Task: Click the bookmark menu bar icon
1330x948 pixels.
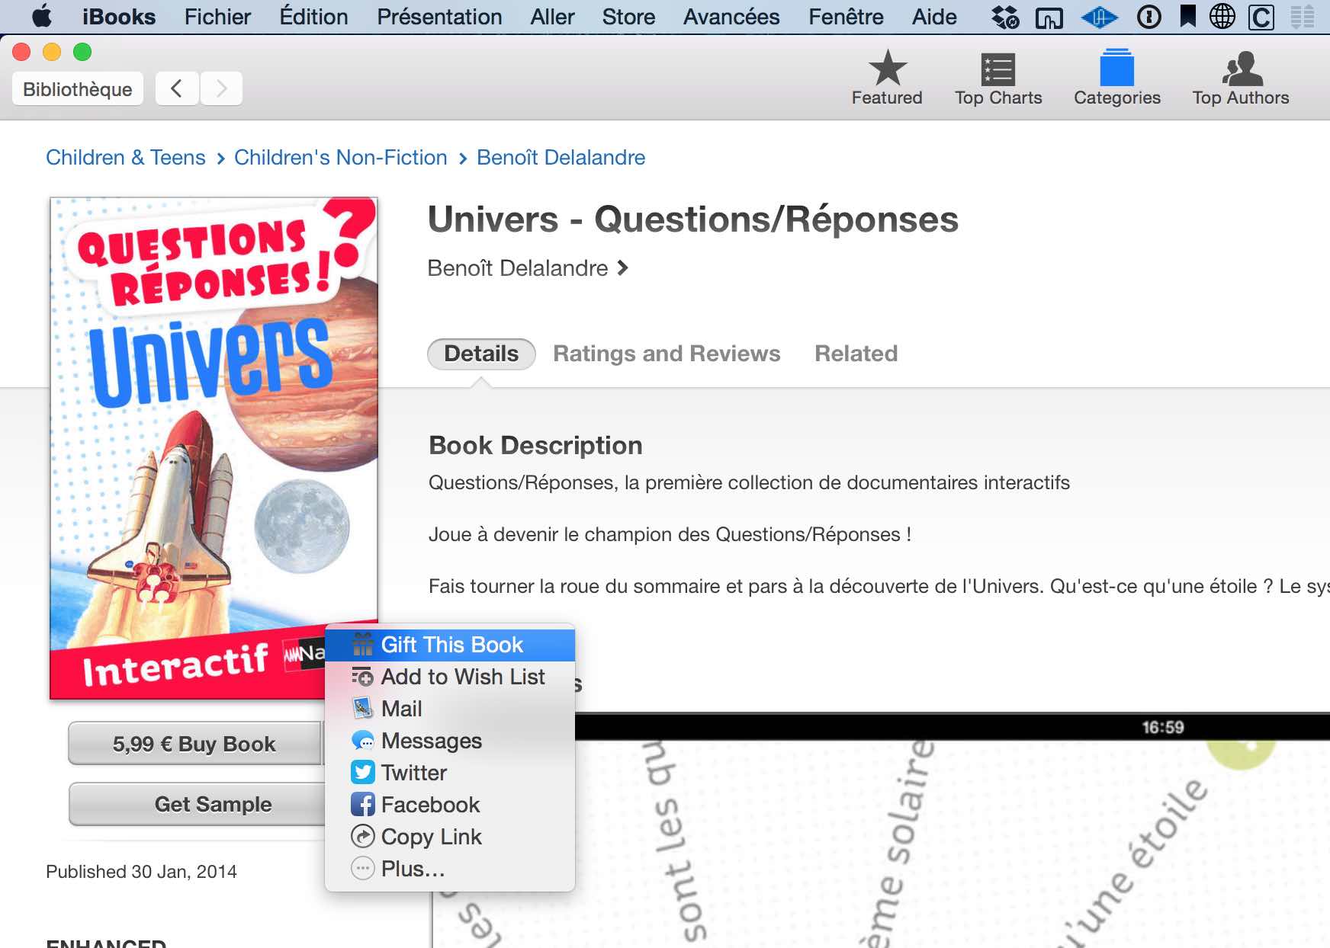Action: tap(1187, 16)
